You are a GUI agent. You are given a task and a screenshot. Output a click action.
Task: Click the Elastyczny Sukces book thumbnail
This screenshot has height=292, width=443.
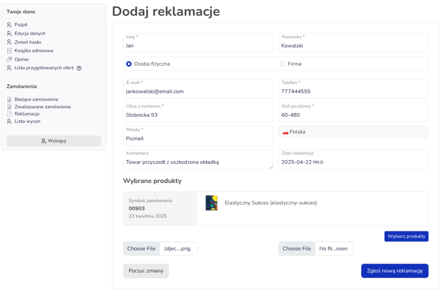pos(212,203)
